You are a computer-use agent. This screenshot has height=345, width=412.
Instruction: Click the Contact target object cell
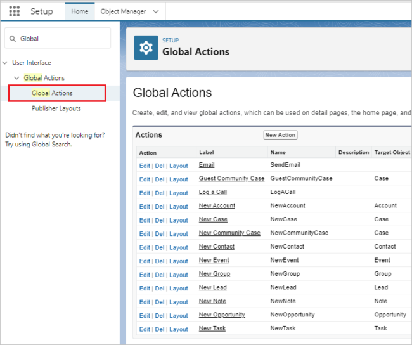pyautogui.click(x=385, y=247)
